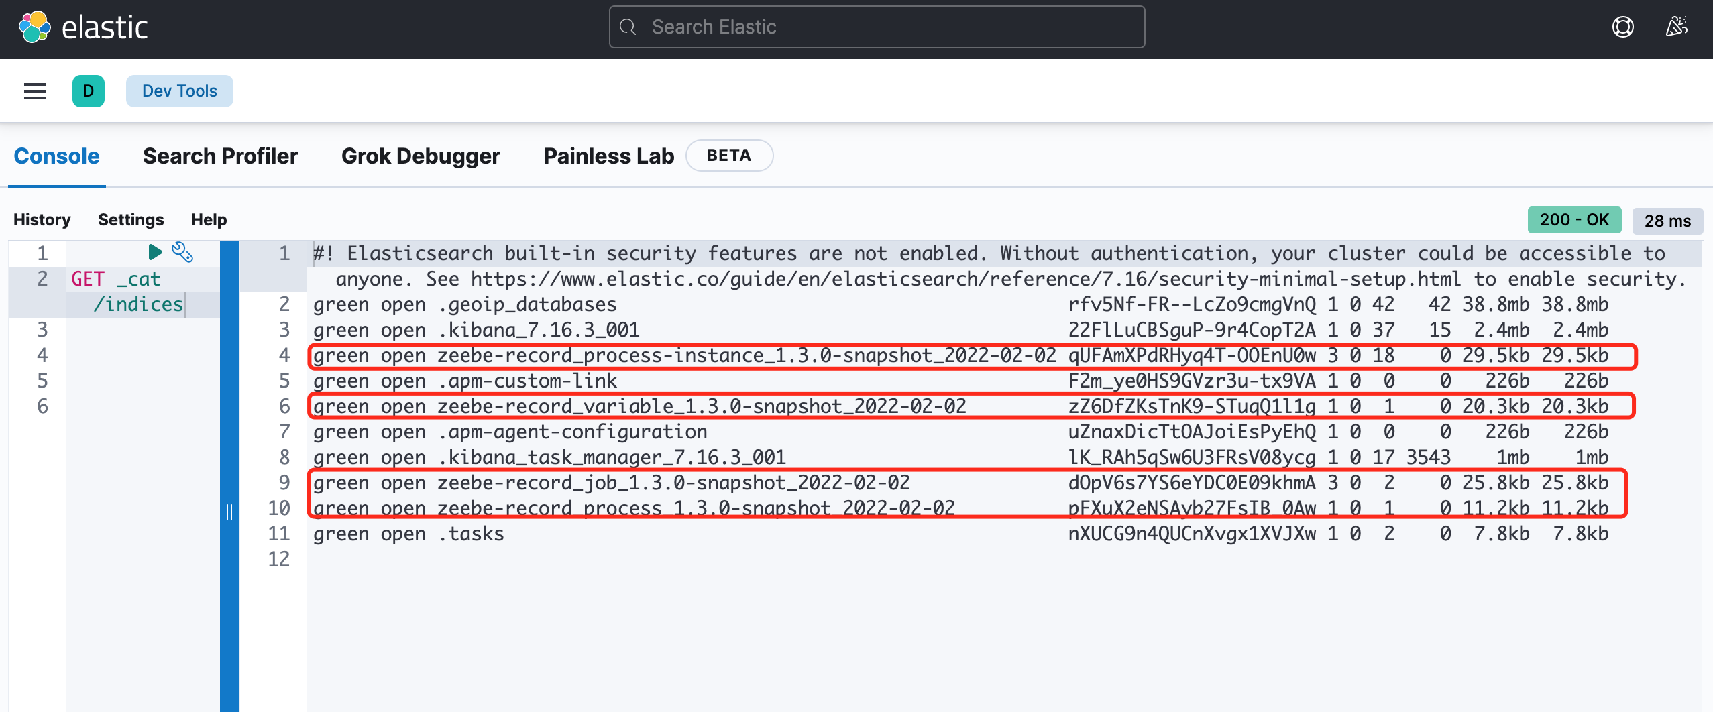Click the .apm-custom-link index row
The height and width of the screenshot is (712, 1713).
(960, 381)
